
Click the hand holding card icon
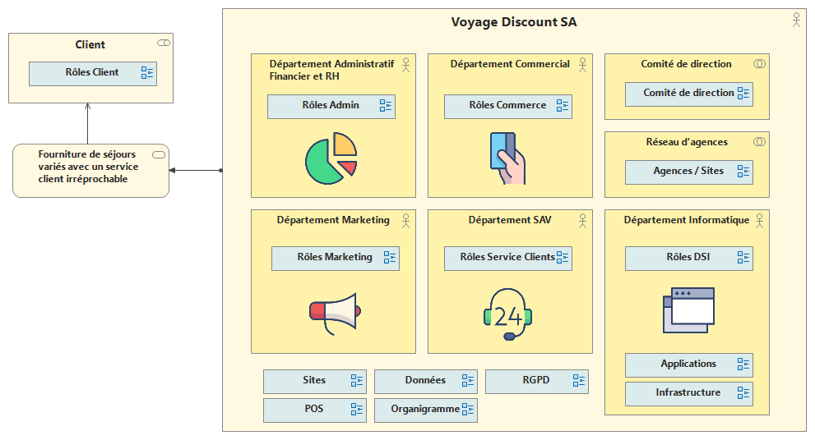click(505, 157)
